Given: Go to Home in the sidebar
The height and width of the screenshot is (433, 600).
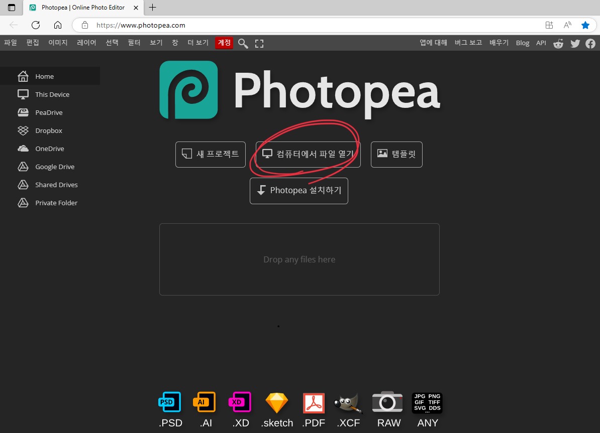Looking at the screenshot, I should (x=50, y=76).
